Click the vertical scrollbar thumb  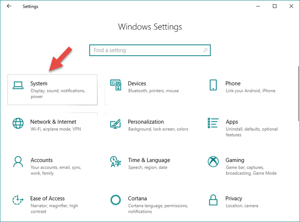coord(299,94)
